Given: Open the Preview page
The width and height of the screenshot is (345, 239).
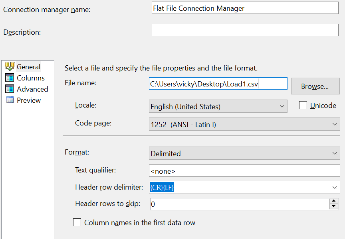Looking at the screenshot, I should point(29,100).
